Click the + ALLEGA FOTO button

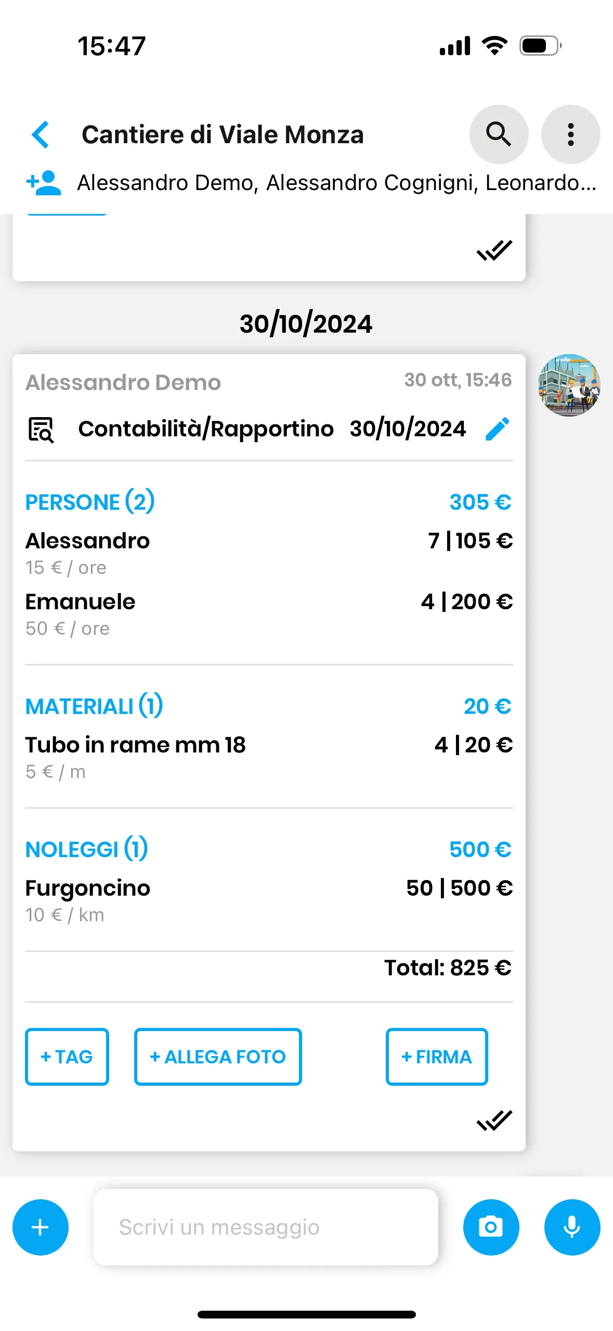(218, 1057)
